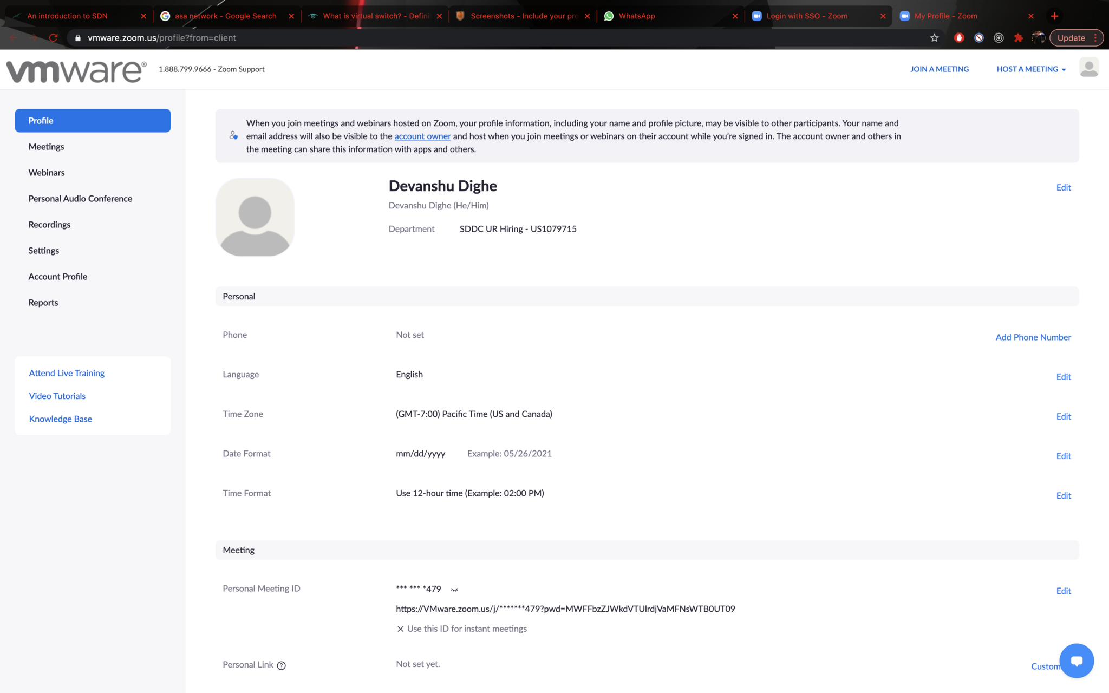Screen dimensions: 1109x693
Task: Switch to the WhatsApp browser tab
Action: [x=637, y=16]
